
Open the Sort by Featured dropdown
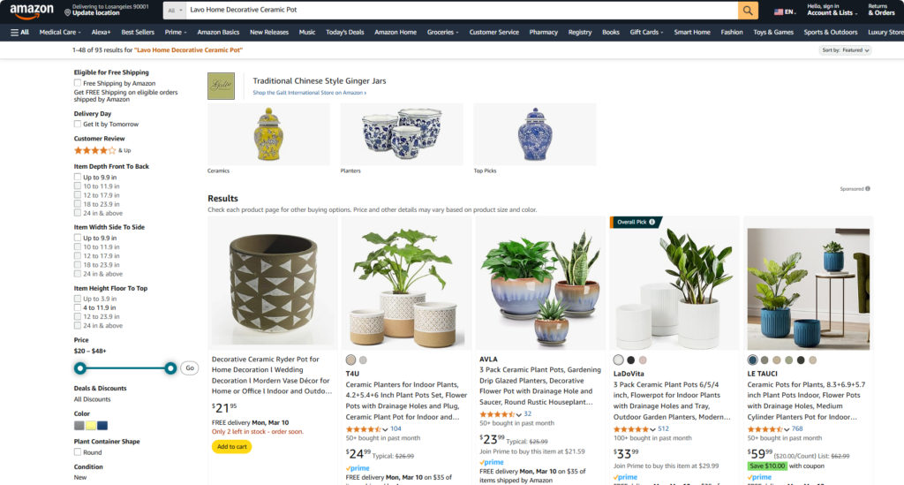[x=845, y=50]
